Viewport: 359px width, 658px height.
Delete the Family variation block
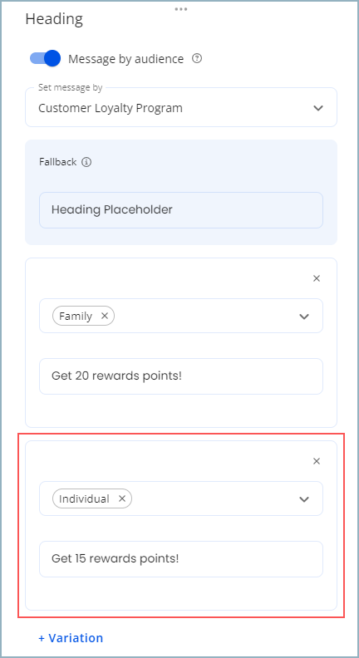(317, 278)
